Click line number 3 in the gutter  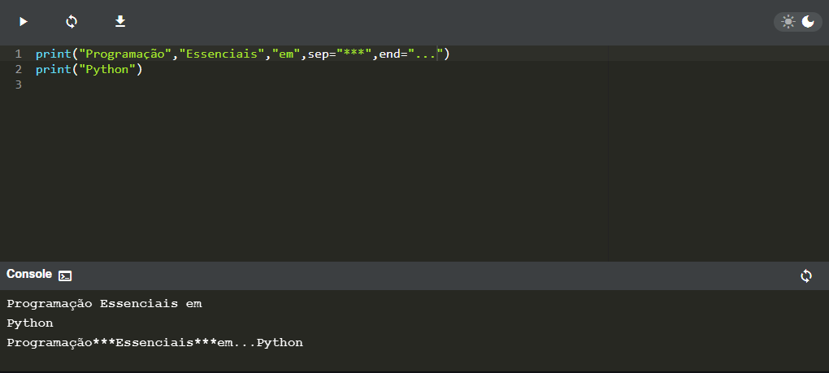[x=19, y=85]
